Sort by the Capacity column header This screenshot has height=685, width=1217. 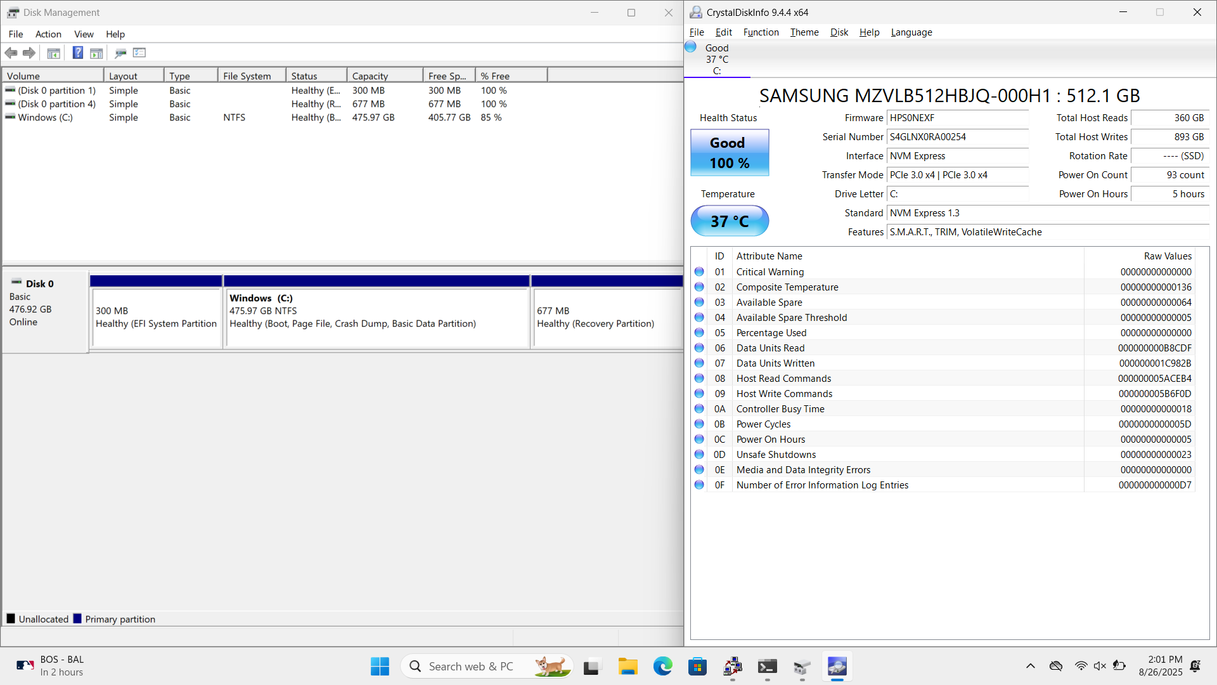pos(385,75)
